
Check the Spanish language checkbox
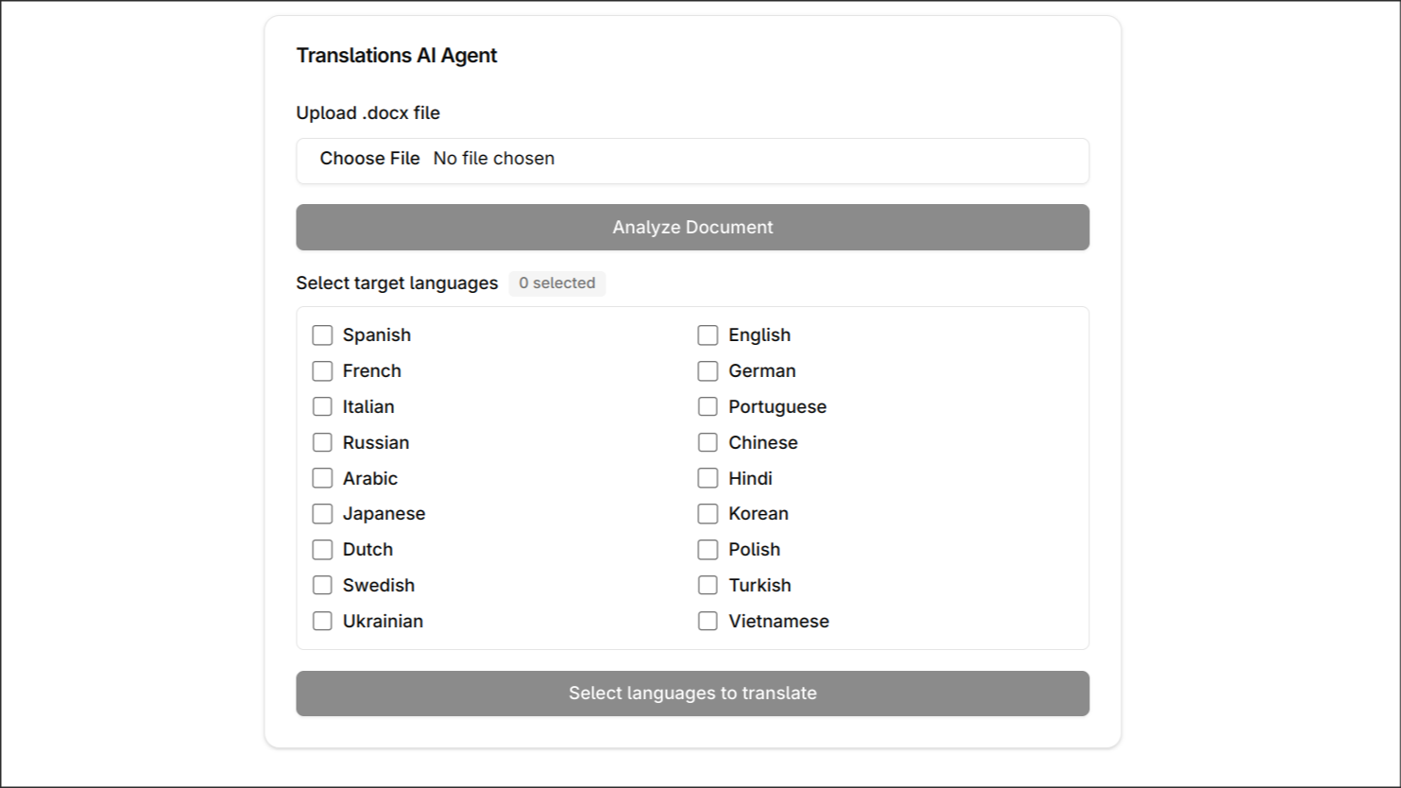pos(322,335)
